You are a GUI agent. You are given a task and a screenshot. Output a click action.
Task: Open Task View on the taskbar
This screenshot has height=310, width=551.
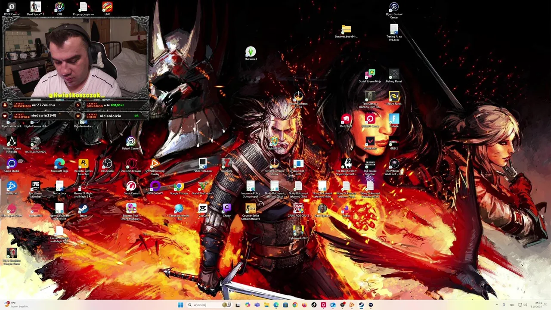coord(237,305)
